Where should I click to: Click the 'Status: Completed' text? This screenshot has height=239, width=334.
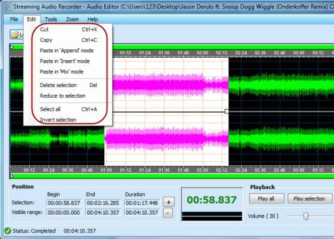coord(34,231)
